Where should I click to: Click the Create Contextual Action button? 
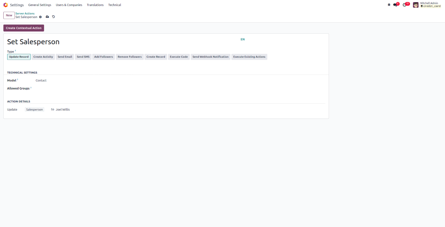24,28
